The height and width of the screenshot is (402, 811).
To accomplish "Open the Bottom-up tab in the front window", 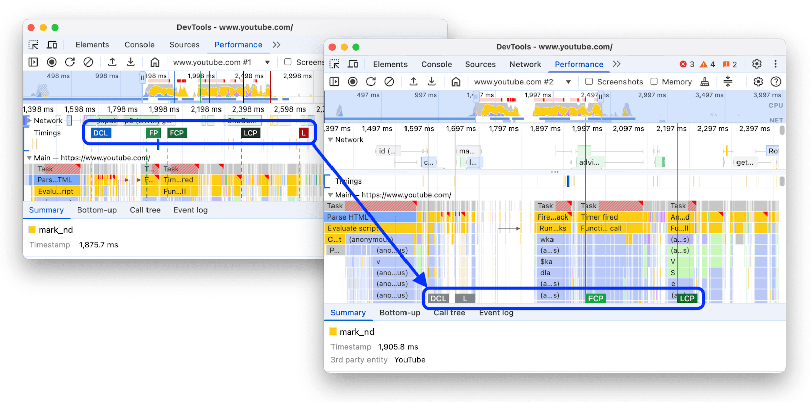I will [x=400, y=313].
